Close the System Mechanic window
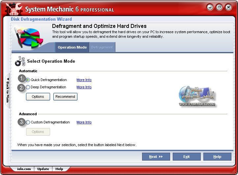Viewport: 238px width, 175px height. 228,7
